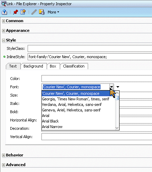Click the font list scroll up arrow

(117, 93)
